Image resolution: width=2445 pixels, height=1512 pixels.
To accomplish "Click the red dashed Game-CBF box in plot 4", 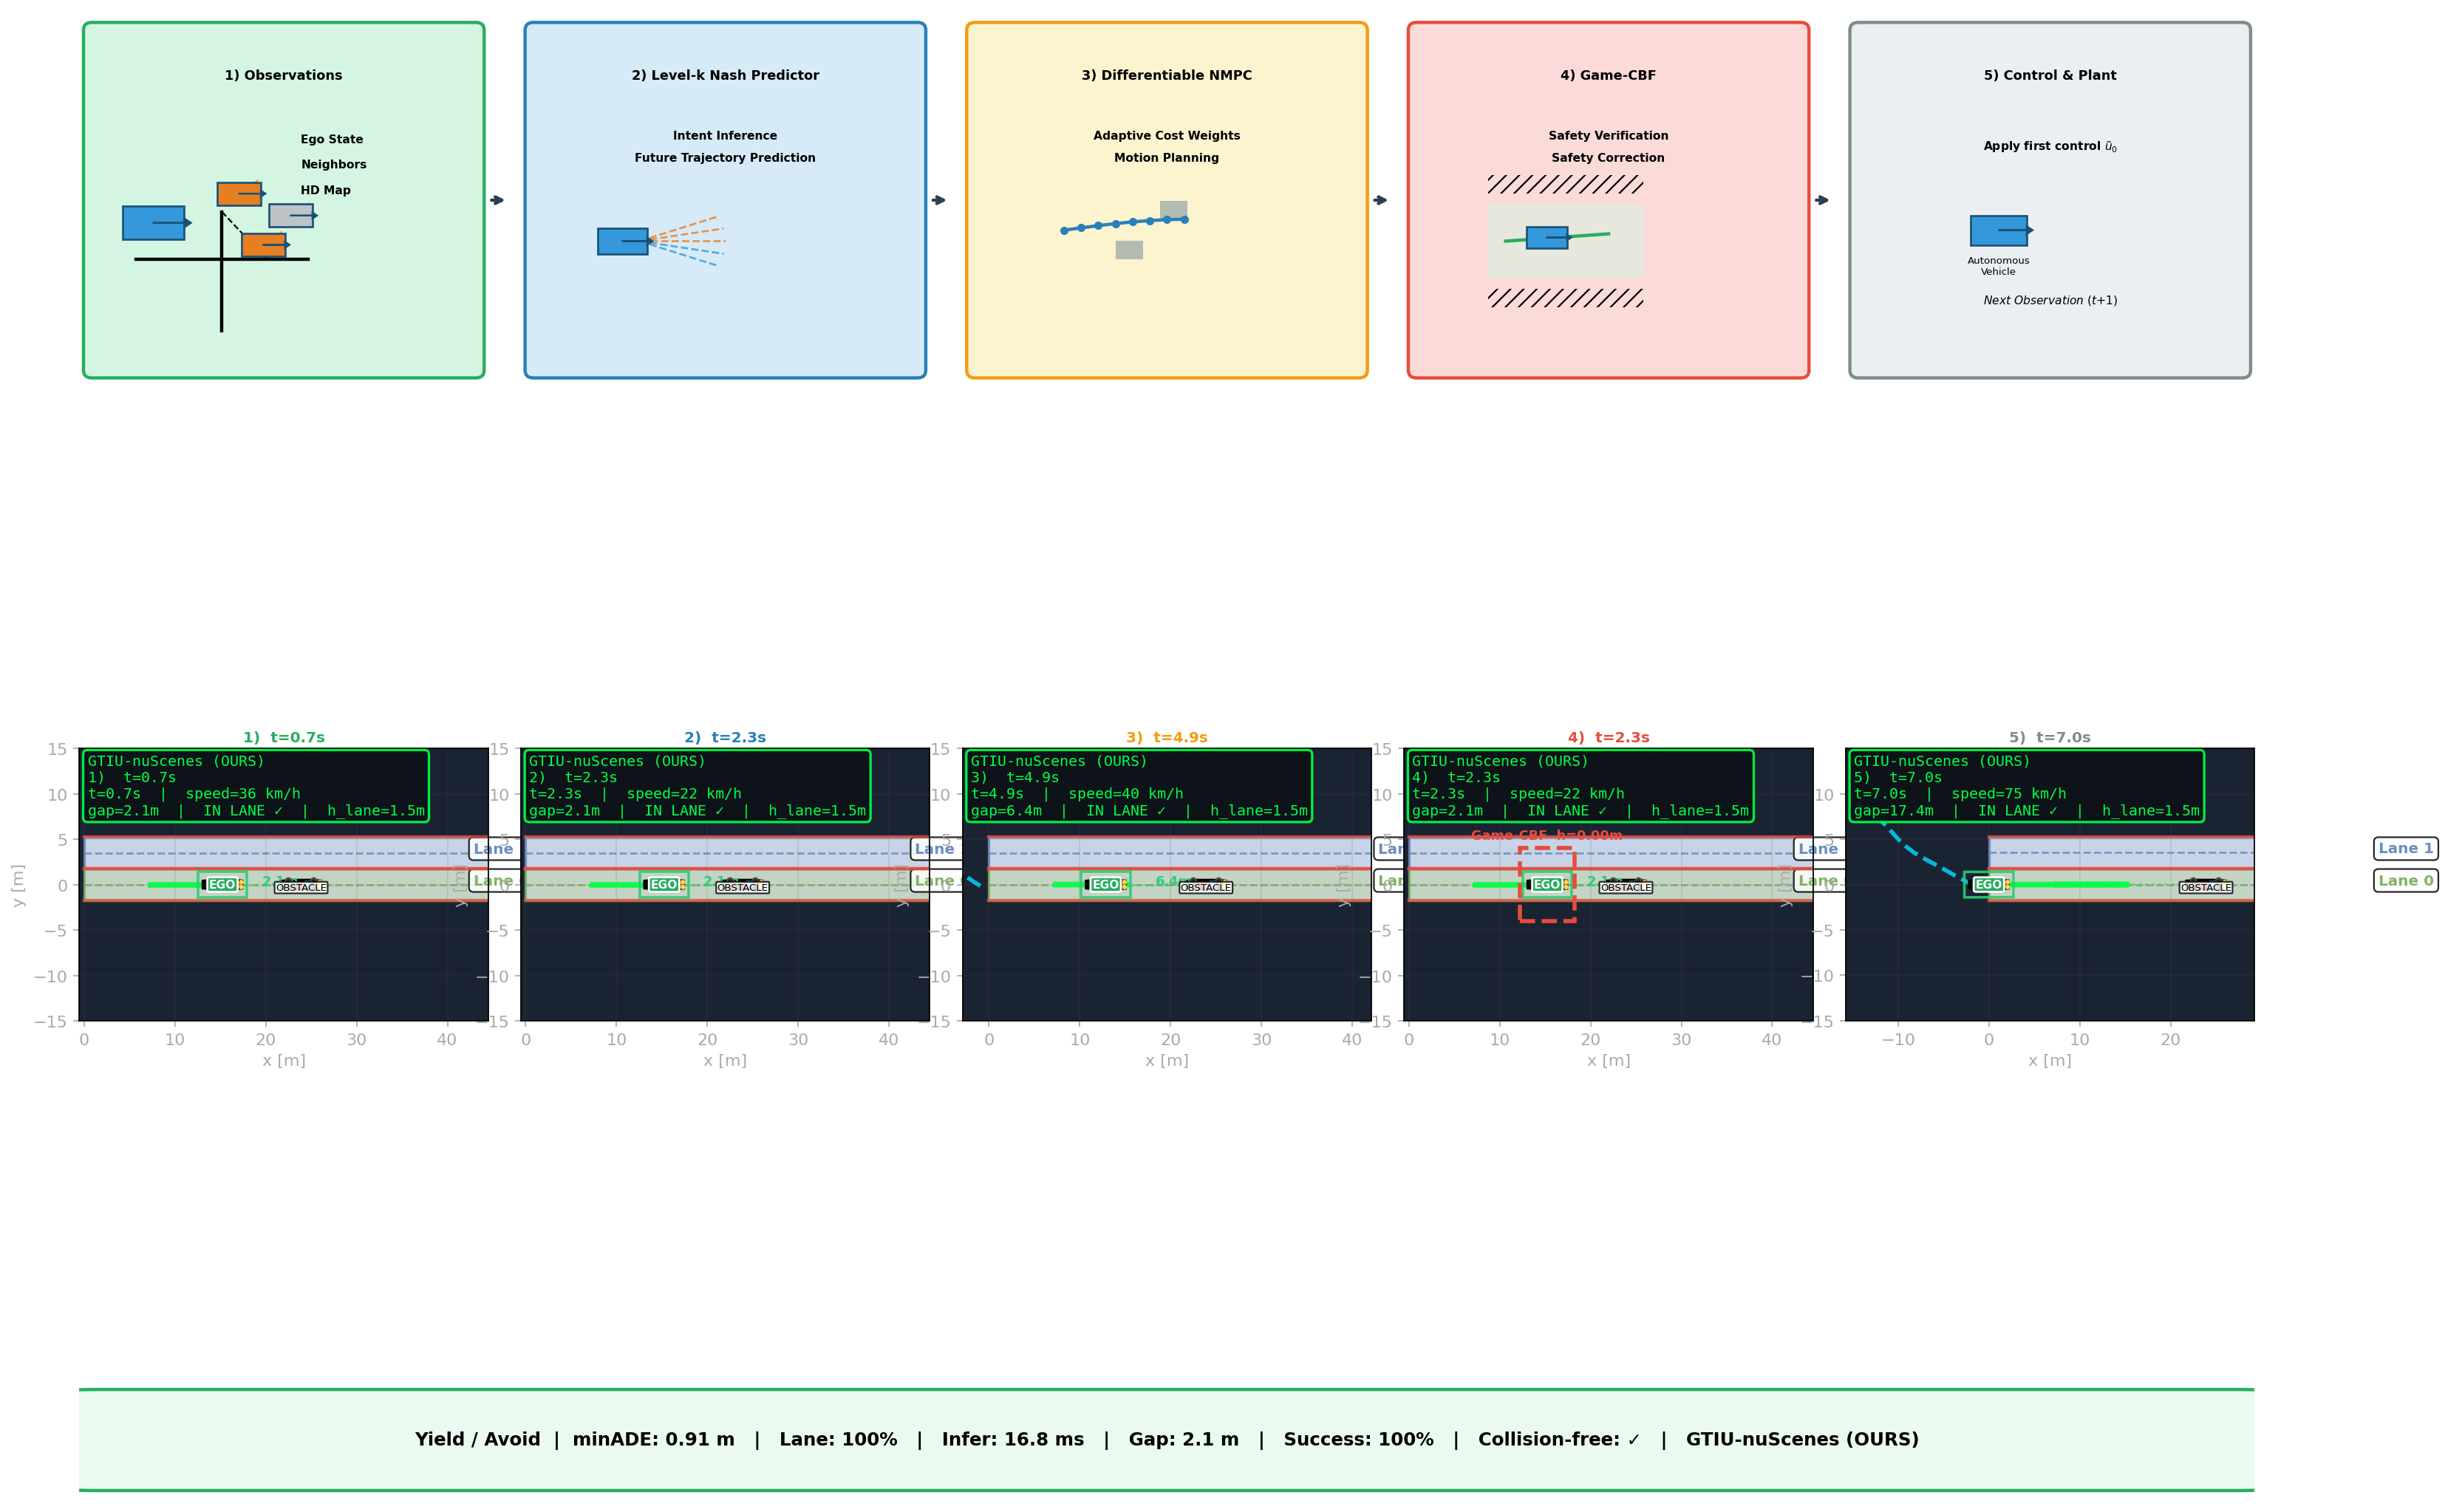I will coord(1547,884).
